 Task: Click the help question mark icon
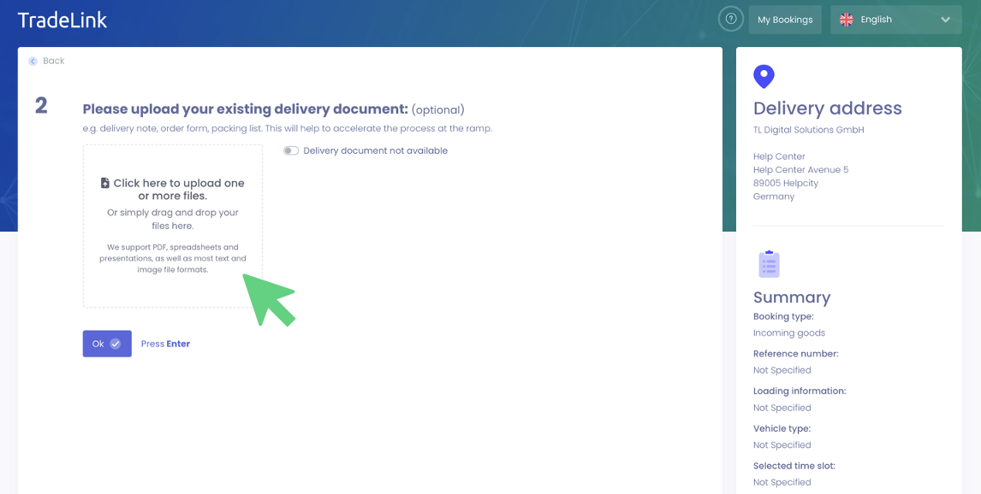pyautogui.click(x=730, y=19)
